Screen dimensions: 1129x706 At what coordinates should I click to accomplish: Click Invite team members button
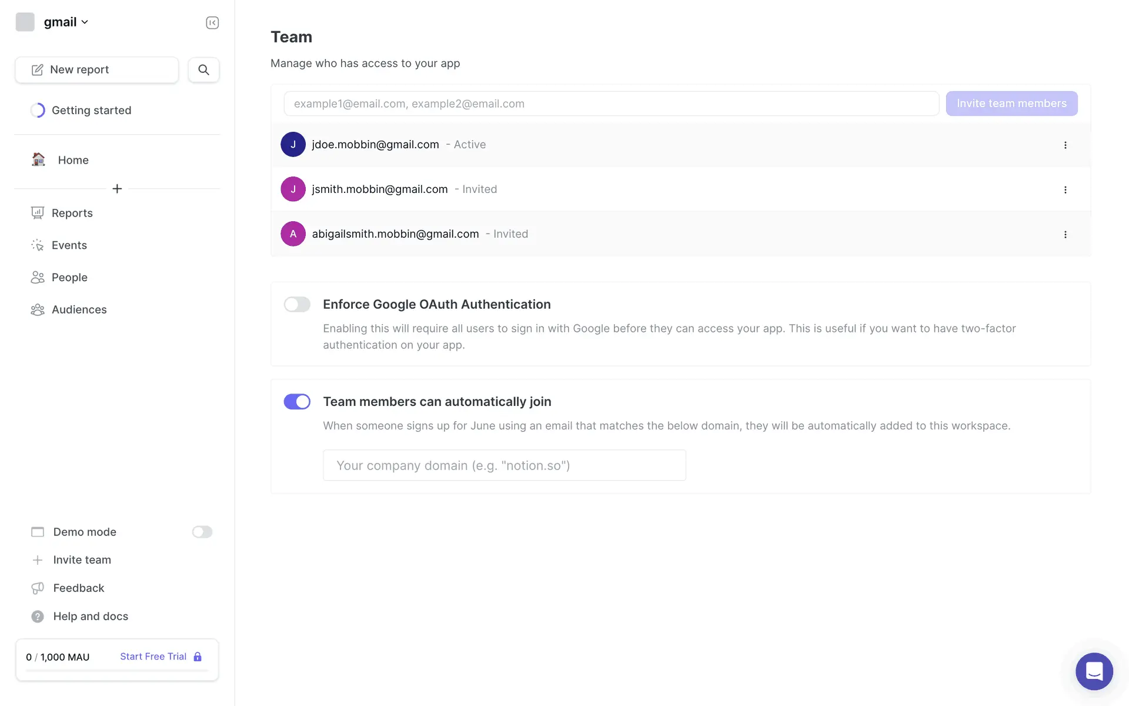click(x=1011, y=104)
